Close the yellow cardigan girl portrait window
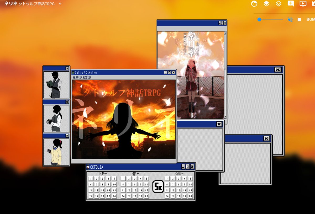 (x=67, y=136)
